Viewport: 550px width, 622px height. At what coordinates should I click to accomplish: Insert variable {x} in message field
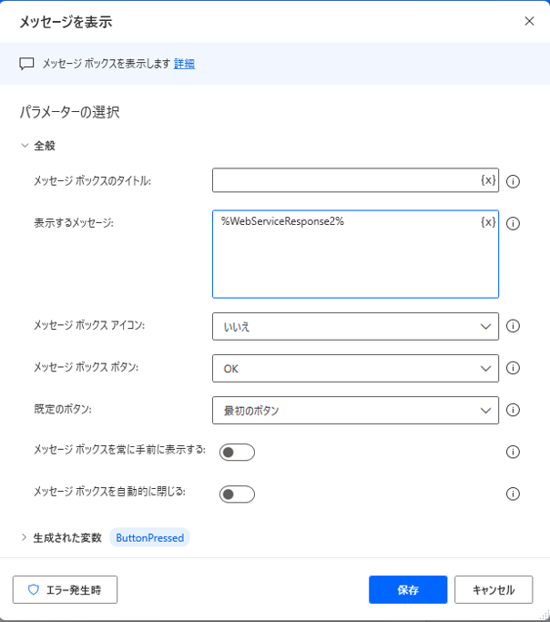[x=488, y=222]
